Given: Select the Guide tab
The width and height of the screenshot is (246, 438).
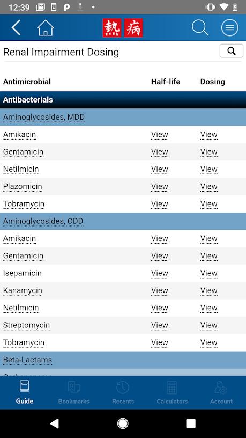Looking at the screenshot, I should coord(25,393).
